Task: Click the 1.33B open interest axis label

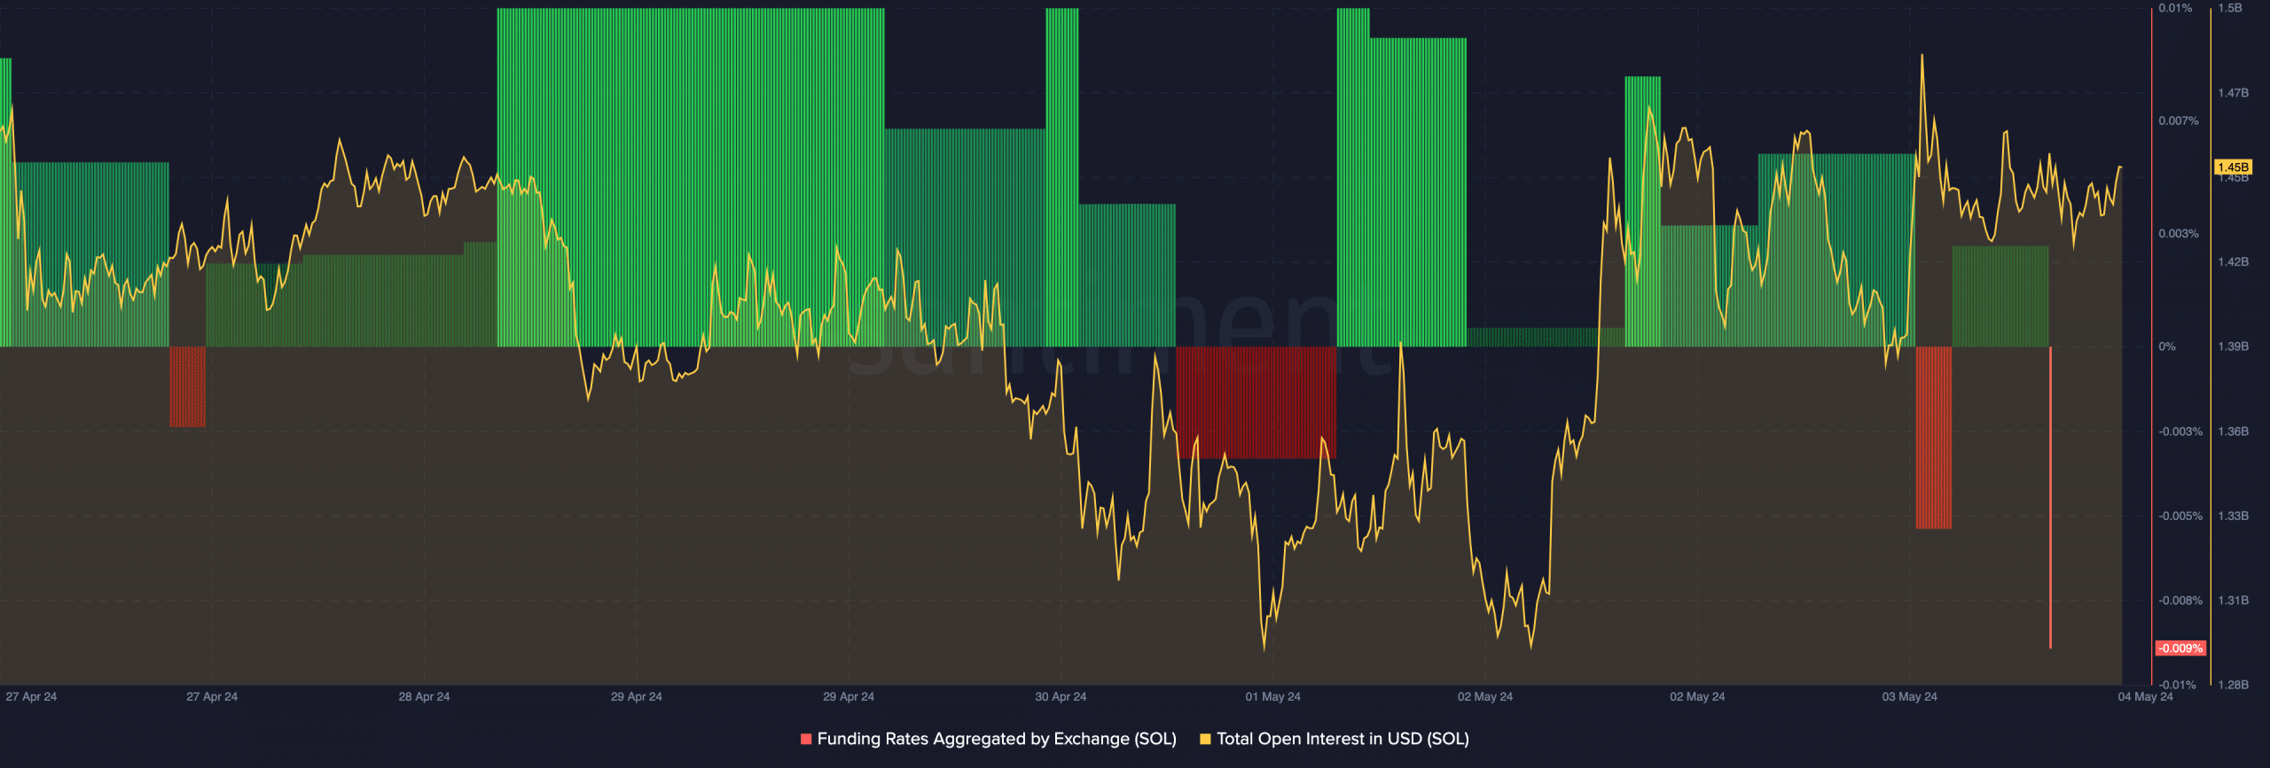Action: (x=2233, y=516)
